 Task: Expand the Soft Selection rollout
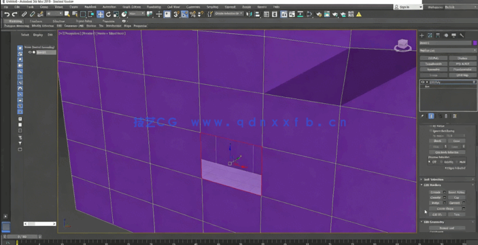[x=447, y=179]
